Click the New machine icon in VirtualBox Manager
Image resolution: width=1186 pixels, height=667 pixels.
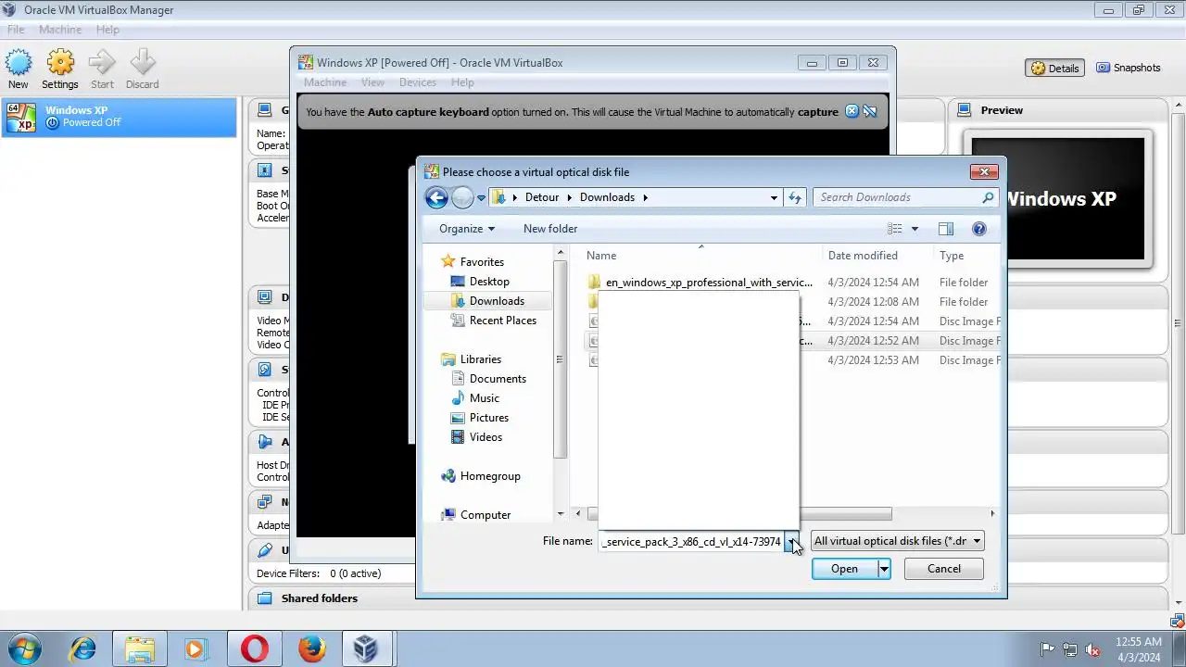tap(19, 63)
